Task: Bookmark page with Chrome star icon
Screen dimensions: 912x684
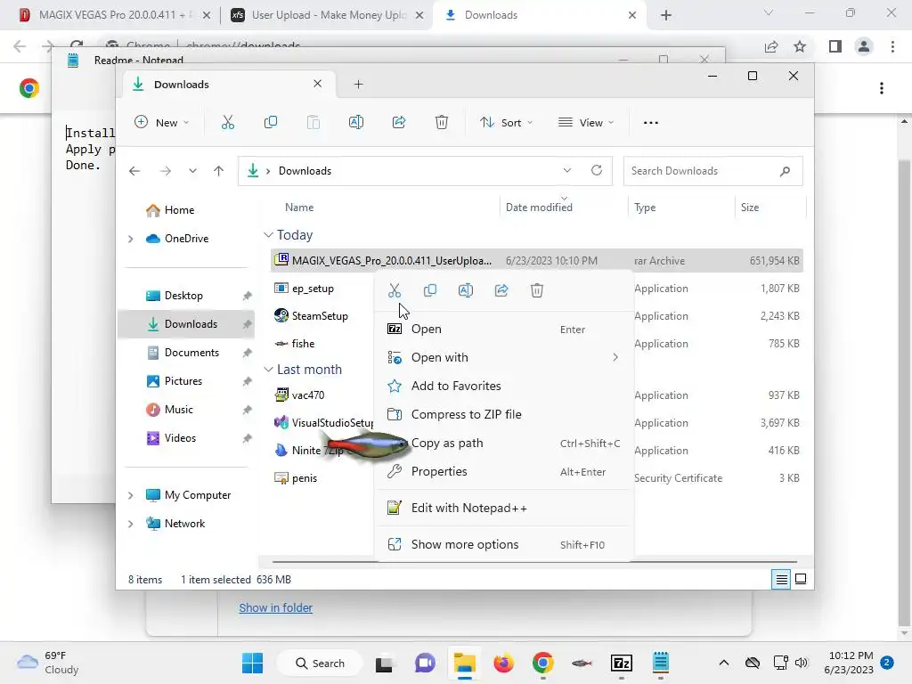Action: pos(800,46)
